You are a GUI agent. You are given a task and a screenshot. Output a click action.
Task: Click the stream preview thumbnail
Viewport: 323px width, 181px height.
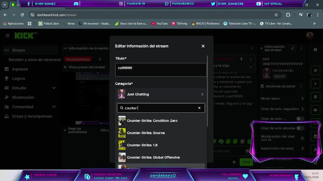(92, 98)
